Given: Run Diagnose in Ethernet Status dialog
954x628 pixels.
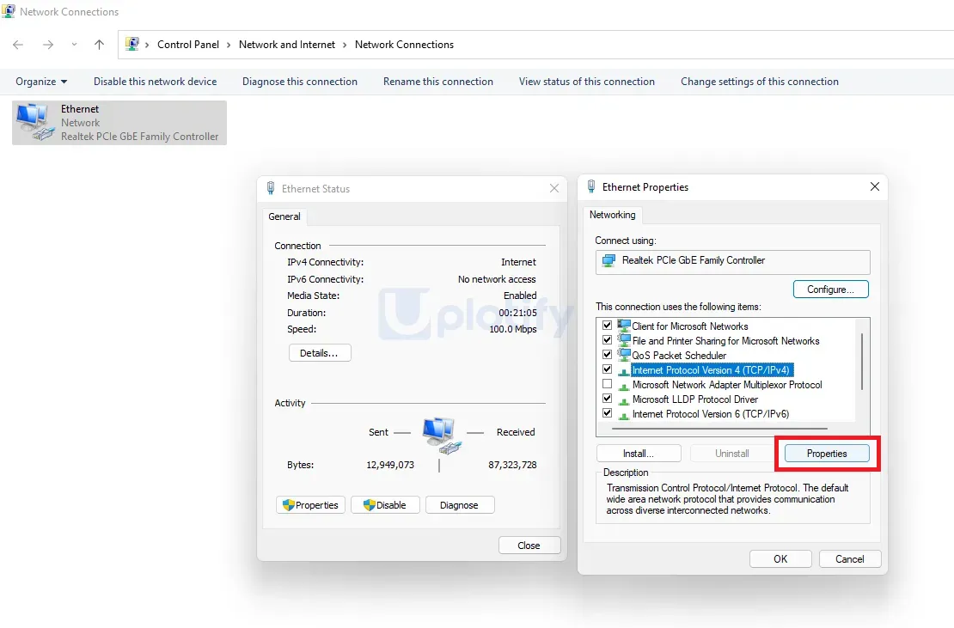Looking at the screenshot, I should tap(459, 505).
